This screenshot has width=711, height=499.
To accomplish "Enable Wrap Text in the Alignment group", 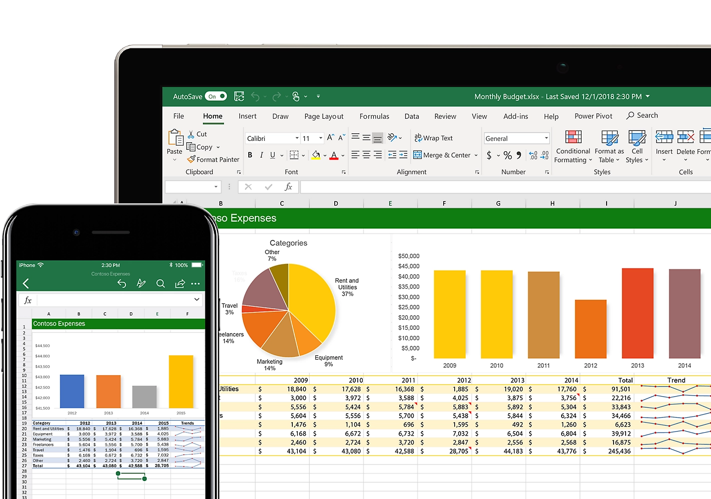I will [434, 138].
